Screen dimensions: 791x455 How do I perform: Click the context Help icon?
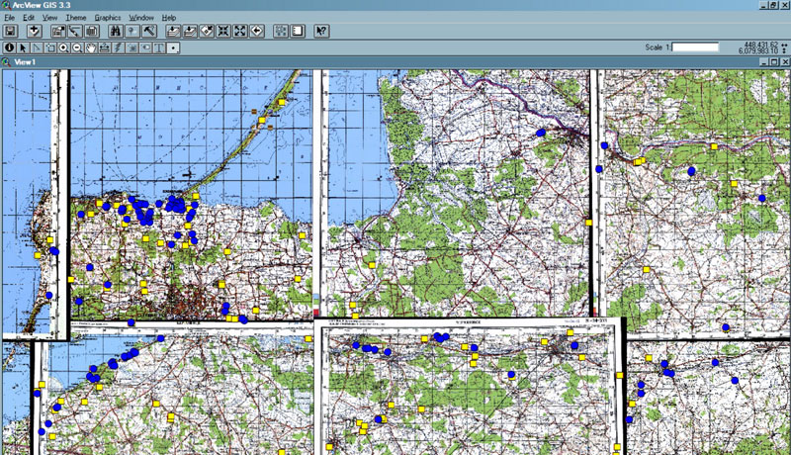(320, 32)
